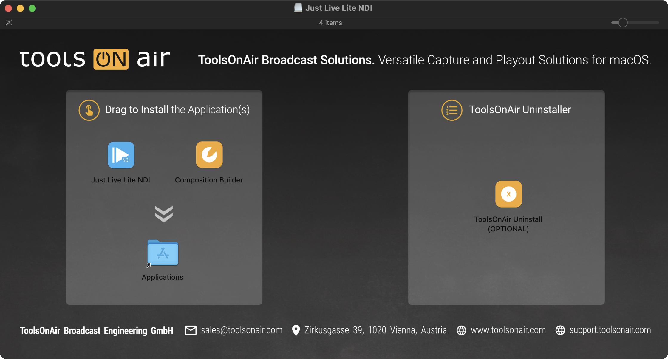Select the Composition Builder app icon
Image resolution: width=668 pixels, height=359 pixels.
209,155
